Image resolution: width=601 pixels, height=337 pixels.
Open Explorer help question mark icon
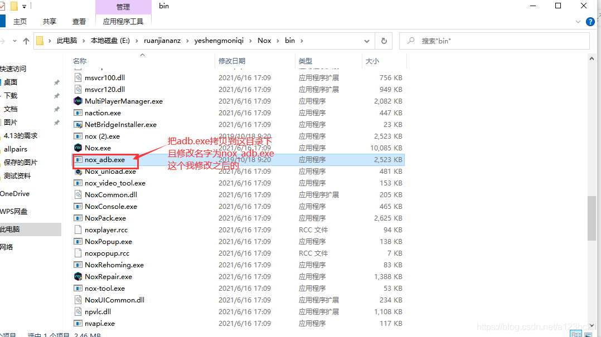[x=590, y=22]
